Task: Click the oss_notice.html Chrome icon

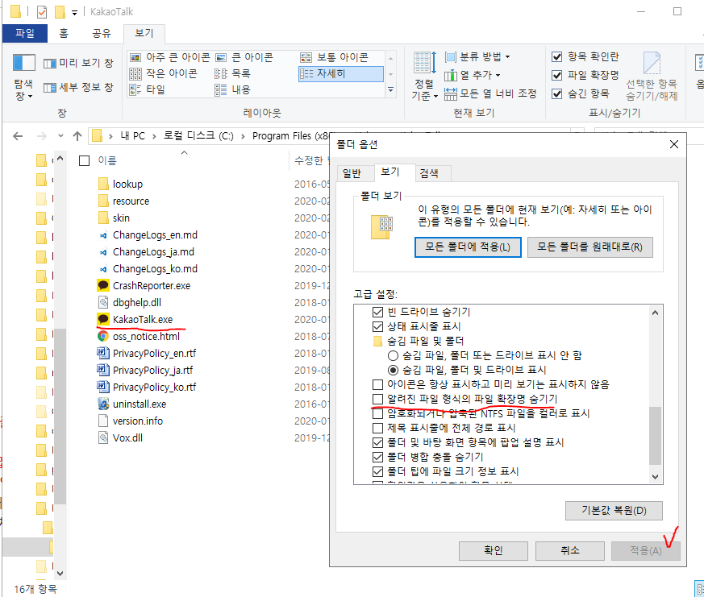Action: pos(103,336)
